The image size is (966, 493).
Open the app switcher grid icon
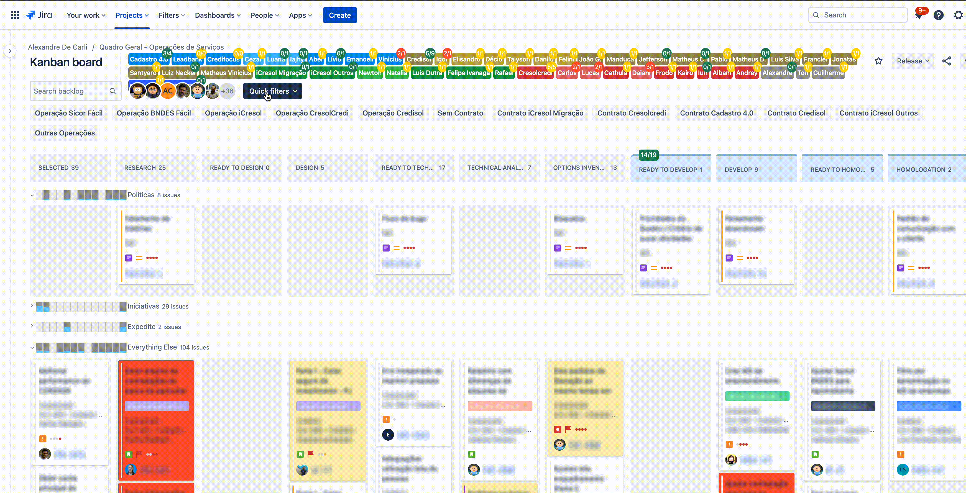tap(15, 15)
